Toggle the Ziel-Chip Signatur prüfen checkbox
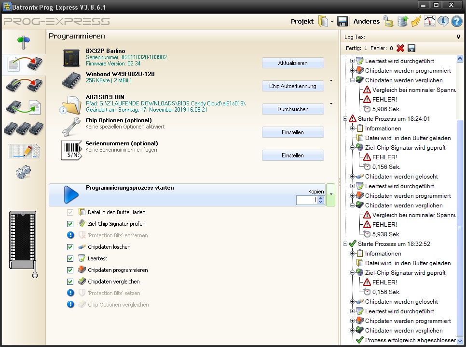 pyautogui.click(x=70, y=224)
